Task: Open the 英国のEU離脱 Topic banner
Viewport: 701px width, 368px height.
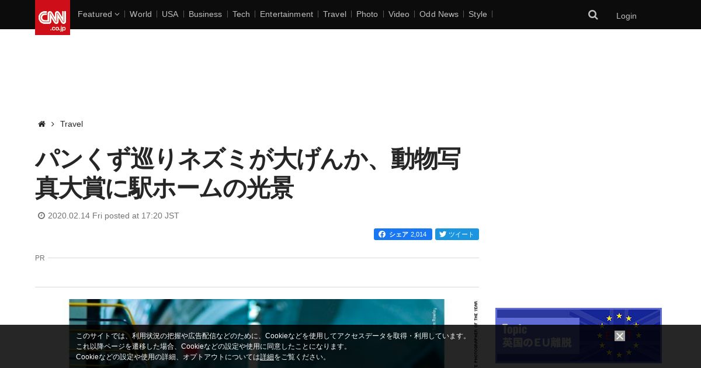Action: tap(578, 336)
